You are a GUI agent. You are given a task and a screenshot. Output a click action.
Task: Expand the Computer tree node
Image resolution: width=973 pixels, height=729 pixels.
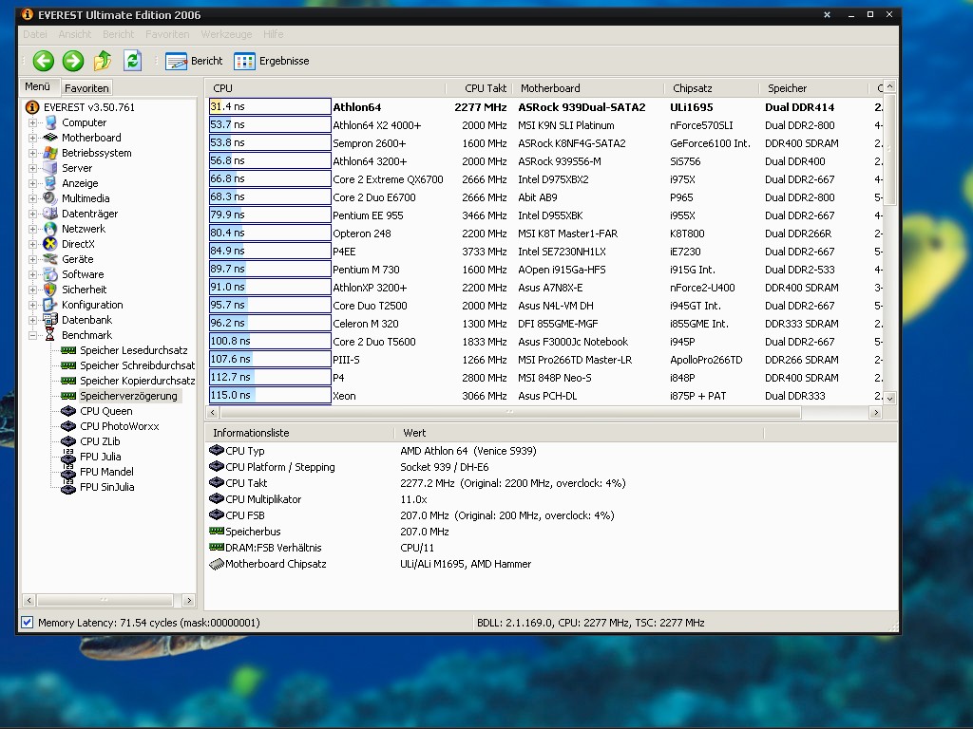click(x=33, y=122)
